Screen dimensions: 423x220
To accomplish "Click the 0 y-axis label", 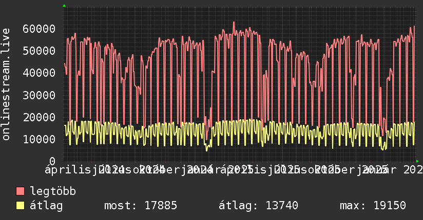I will (52, 161).
